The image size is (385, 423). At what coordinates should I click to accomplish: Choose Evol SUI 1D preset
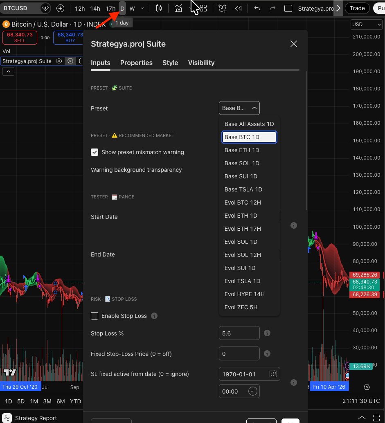249,268
